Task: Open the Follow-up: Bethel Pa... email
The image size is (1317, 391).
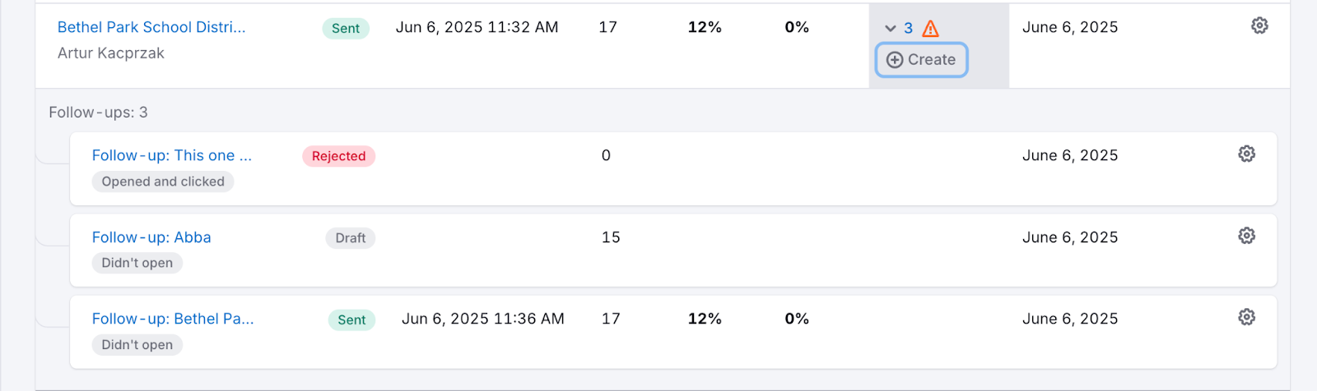Action: (173, 319)
